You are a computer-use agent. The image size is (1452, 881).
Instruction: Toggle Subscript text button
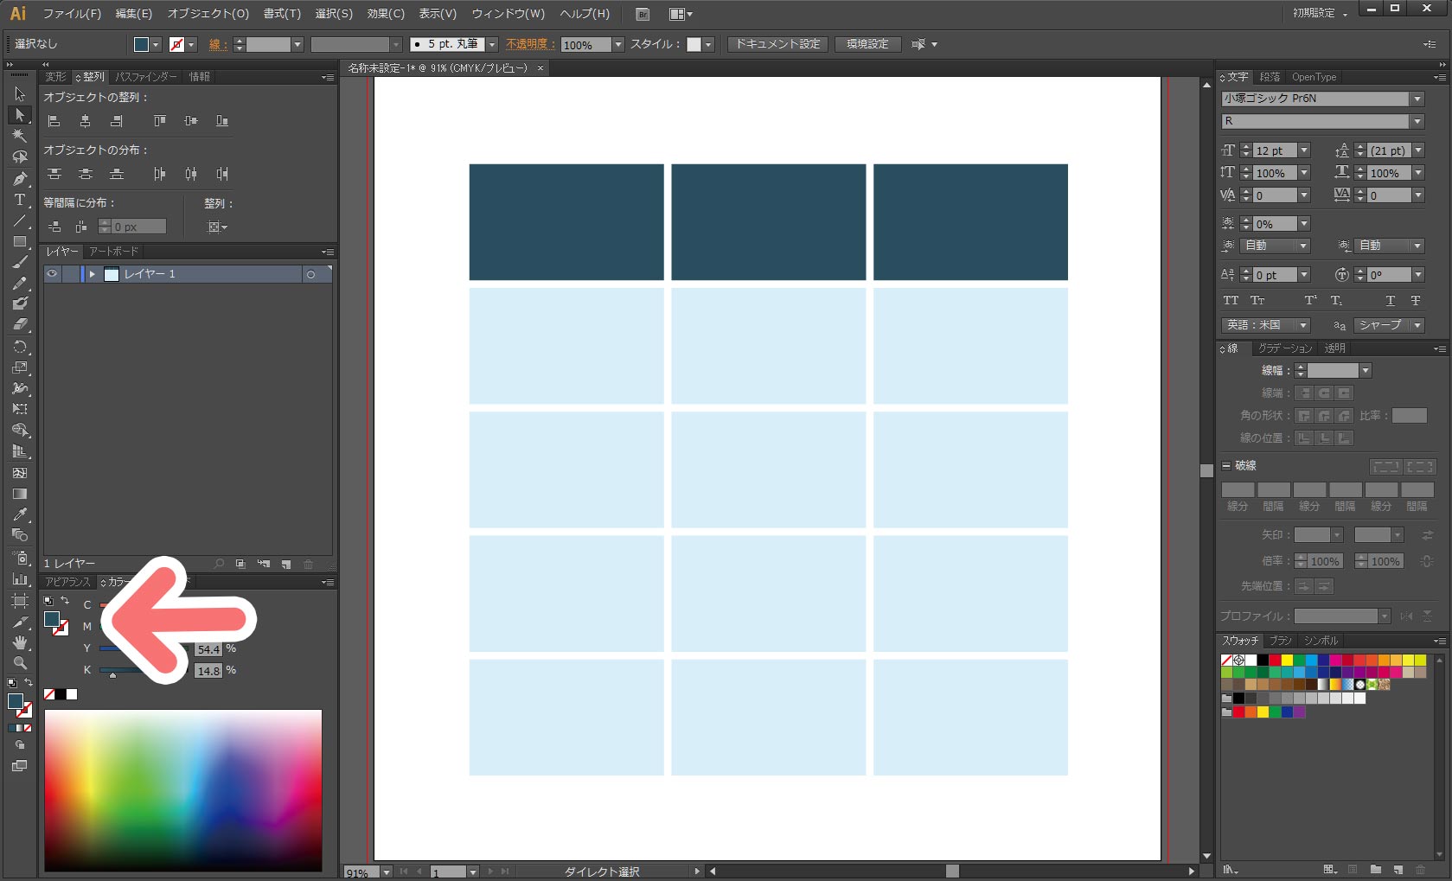pyautogui.click(x=1337, y=301)
